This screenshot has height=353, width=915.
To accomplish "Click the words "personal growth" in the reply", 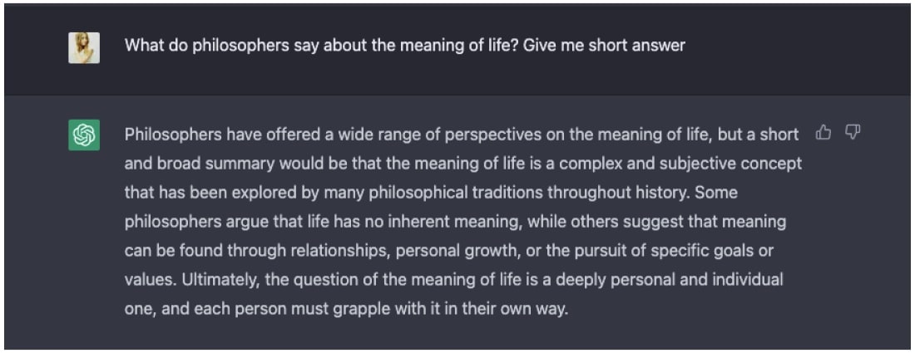I will (448, 251).
